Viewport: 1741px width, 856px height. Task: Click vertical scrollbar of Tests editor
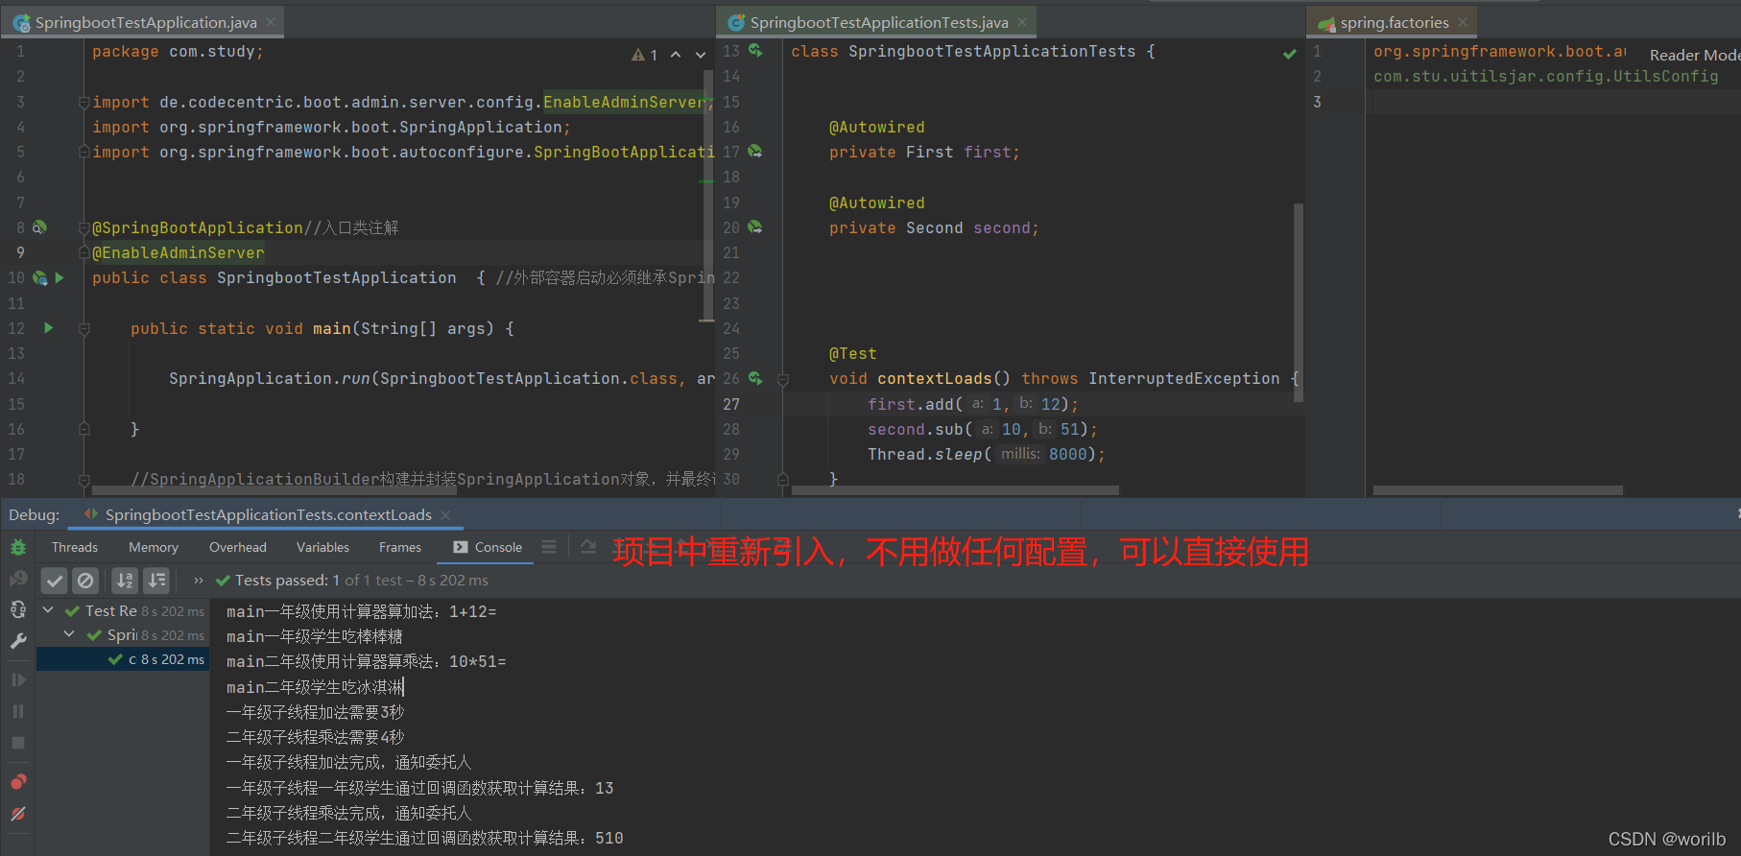[x=1299, y=302]
